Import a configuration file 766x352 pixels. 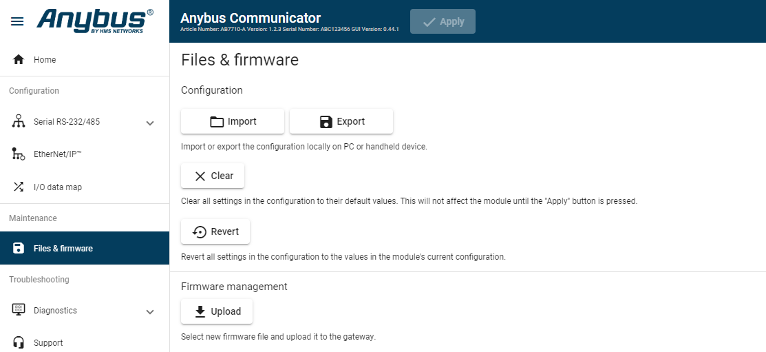(x=233, y=121)
